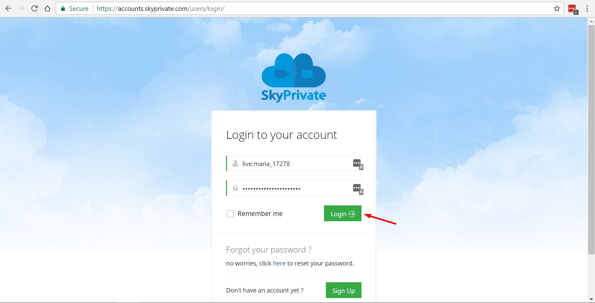Click the LastPass icon in the password field
This screenshot has height=303, width=595.
357,187
